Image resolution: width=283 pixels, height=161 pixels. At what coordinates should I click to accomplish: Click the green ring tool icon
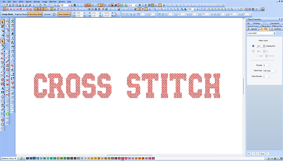click(x=8, y=114)
